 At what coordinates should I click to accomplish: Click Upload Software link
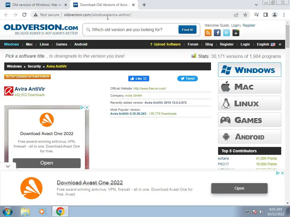coord(165,44)
